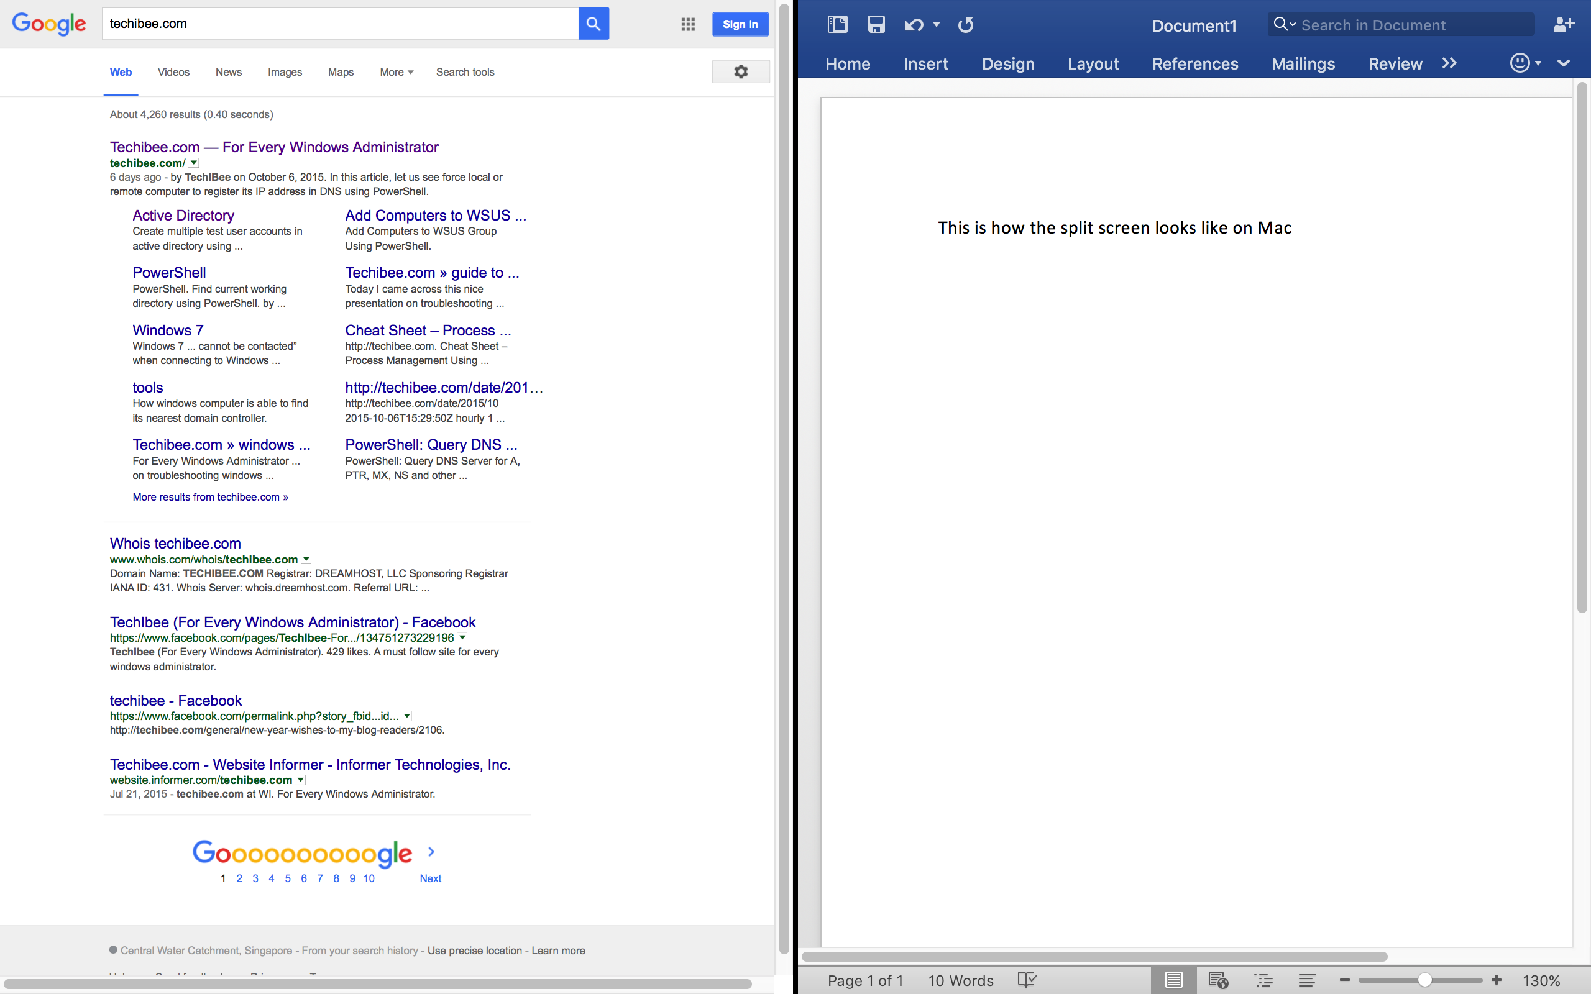
Task: Share document with add-person icon
Action: coord(1564,25)
